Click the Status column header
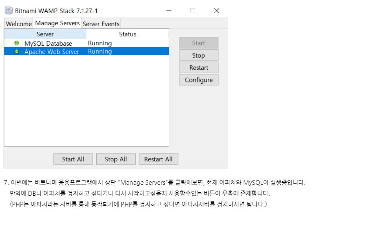This screenshot has height=225, width=381. click(x=128, y=34)
